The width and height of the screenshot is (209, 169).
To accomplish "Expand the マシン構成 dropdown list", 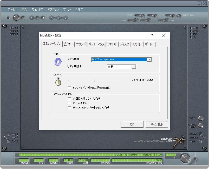I will pyautogui.click(x=149, y=60).
